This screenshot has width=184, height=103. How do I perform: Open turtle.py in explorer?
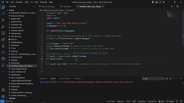point(14,90)
